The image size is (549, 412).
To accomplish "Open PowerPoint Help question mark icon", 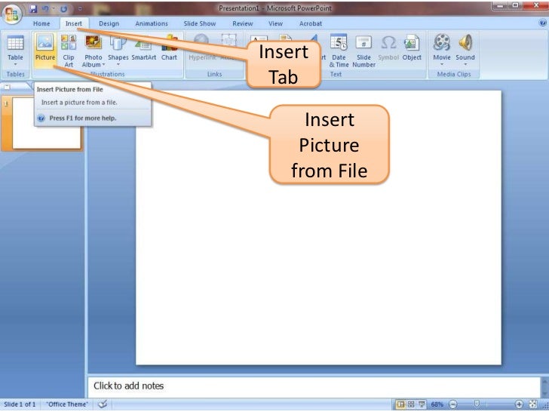I will point(543,23).
